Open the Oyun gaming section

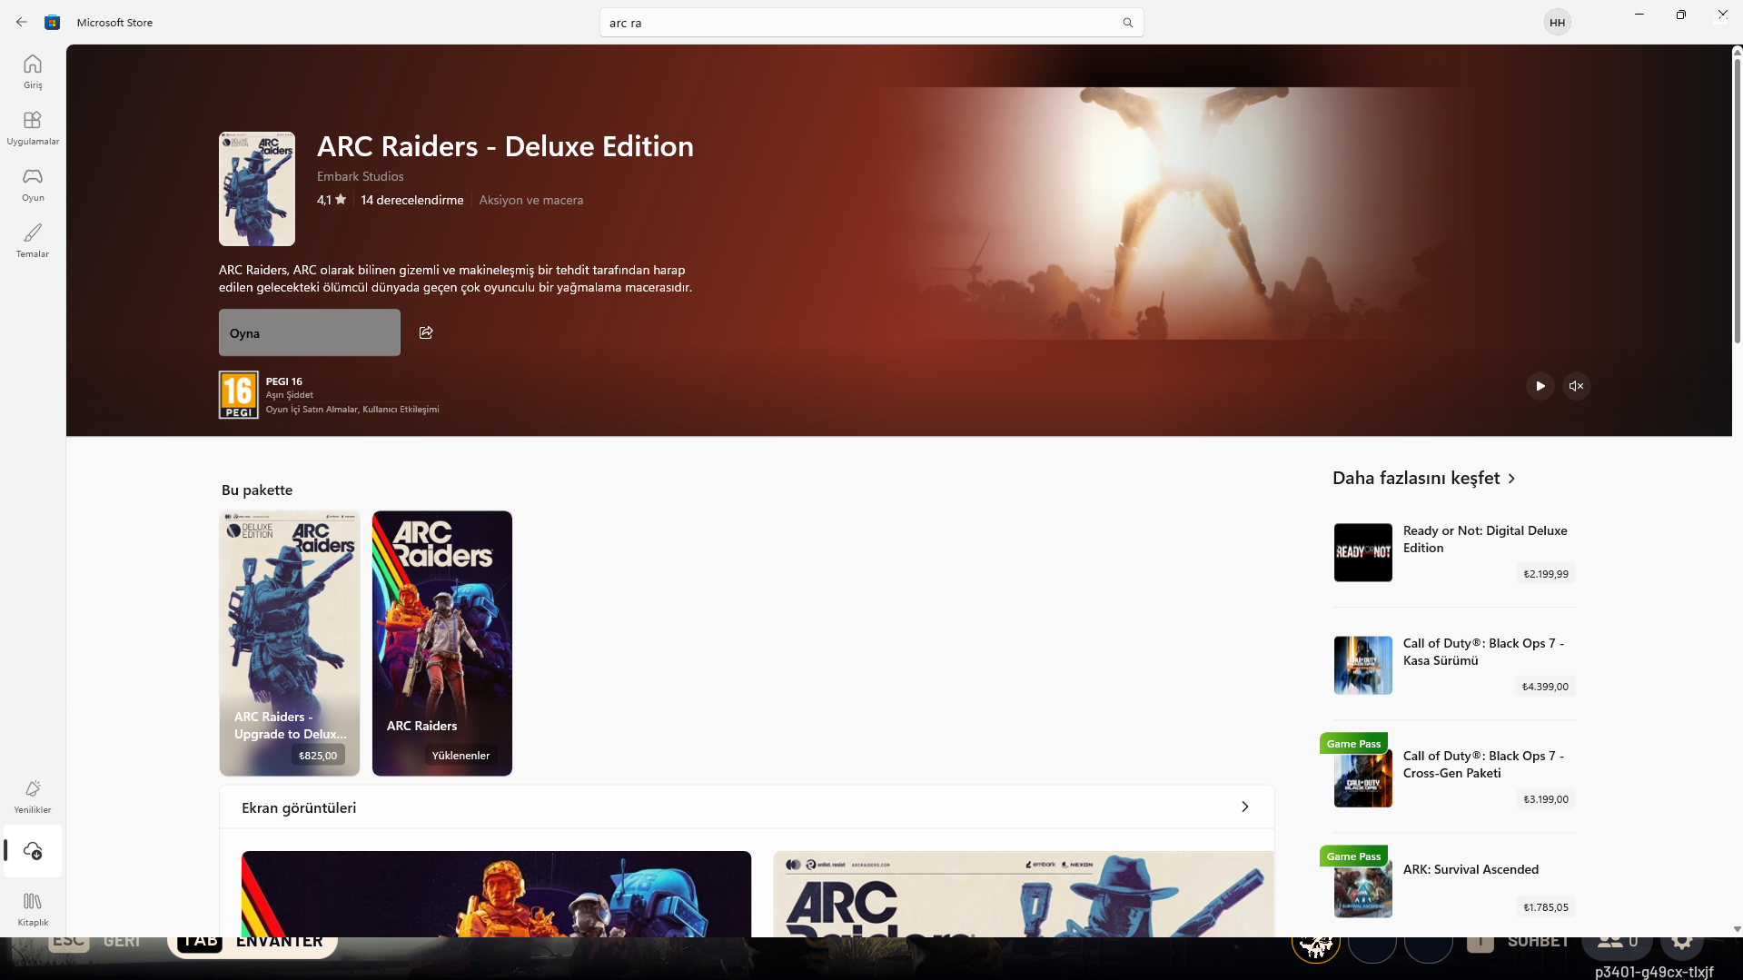coord(33,184)
